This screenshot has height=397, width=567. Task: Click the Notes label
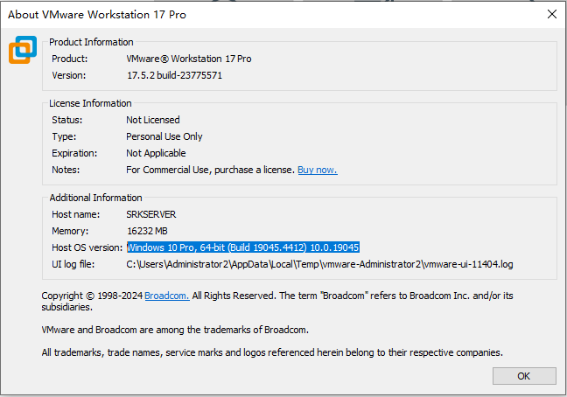(66, 170)
